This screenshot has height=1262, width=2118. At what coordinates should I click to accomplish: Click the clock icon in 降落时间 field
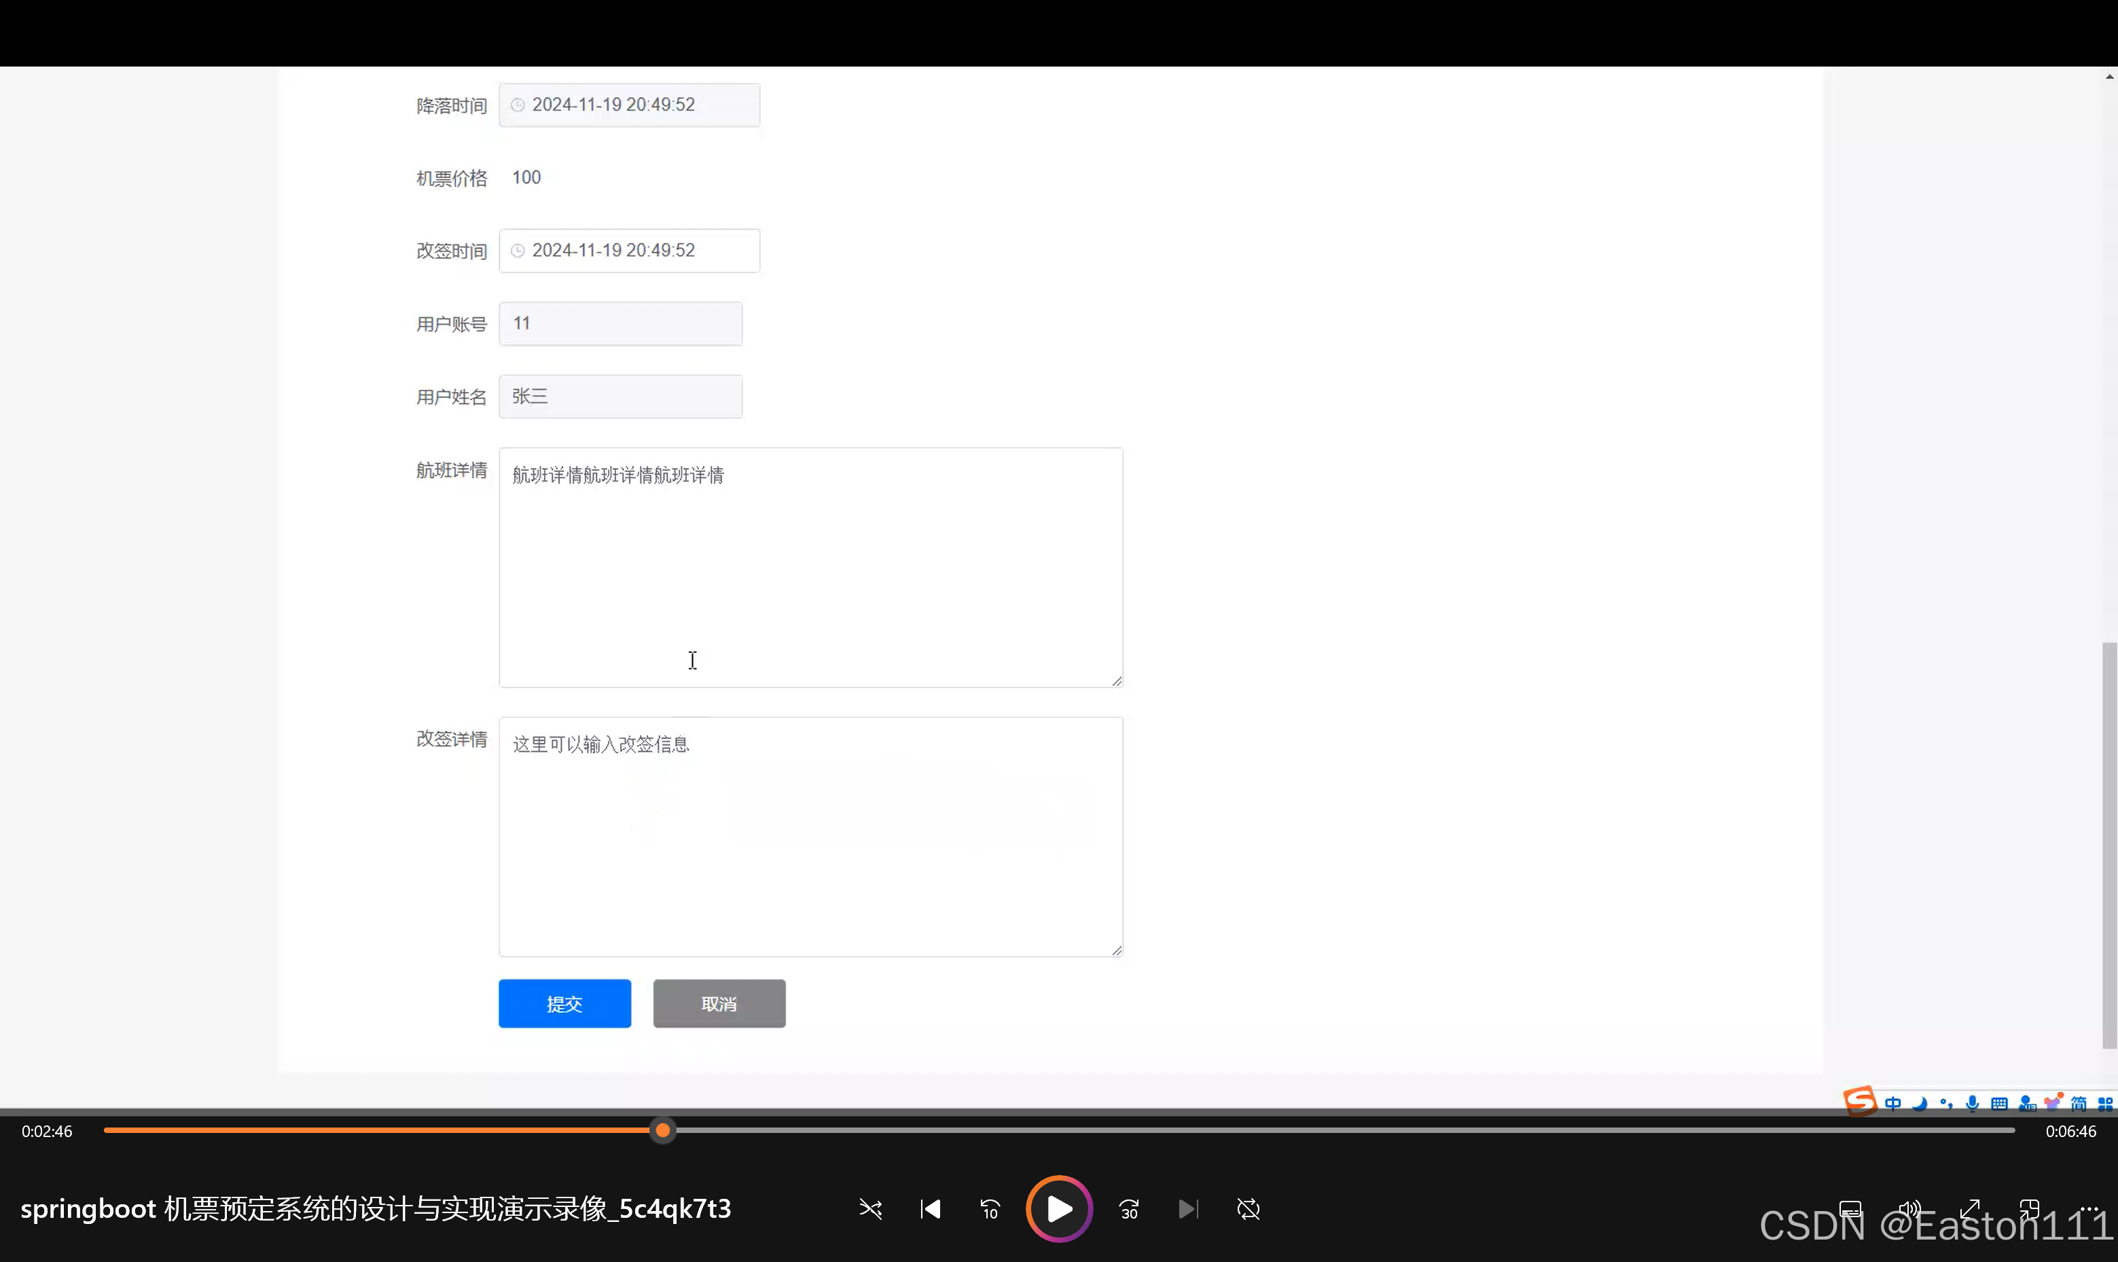pyautogui.click(x=517, y=105)
